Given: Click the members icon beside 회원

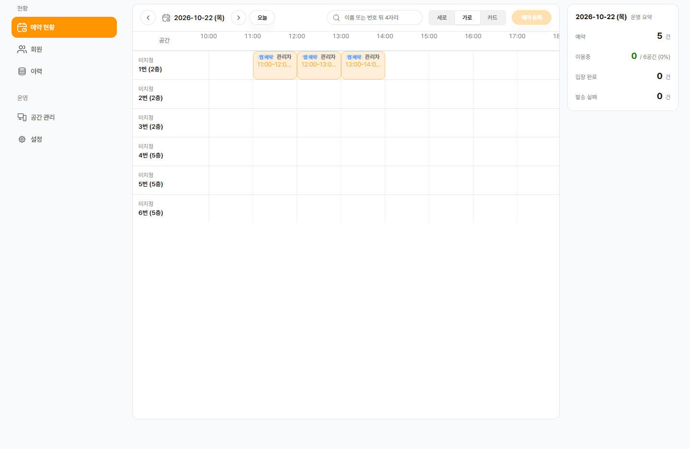Looking at the screenshot, I should tap(22, 49).
